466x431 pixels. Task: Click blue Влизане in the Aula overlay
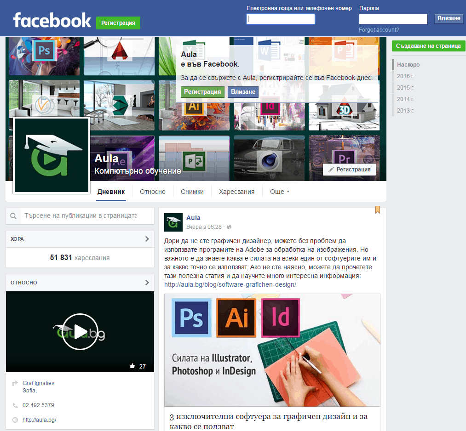(x=243, y=92)
